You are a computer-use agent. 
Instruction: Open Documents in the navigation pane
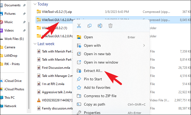pos(12,5)
